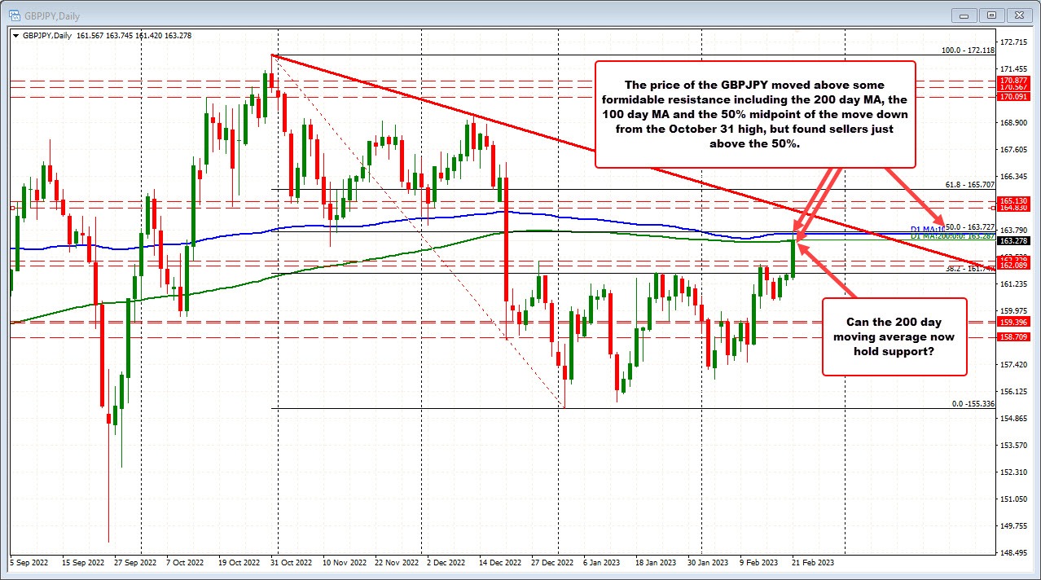Click the '31 Oct 2022' date label
The height and width of the screenshot is (580, 1041).
(x=292, y=562)
